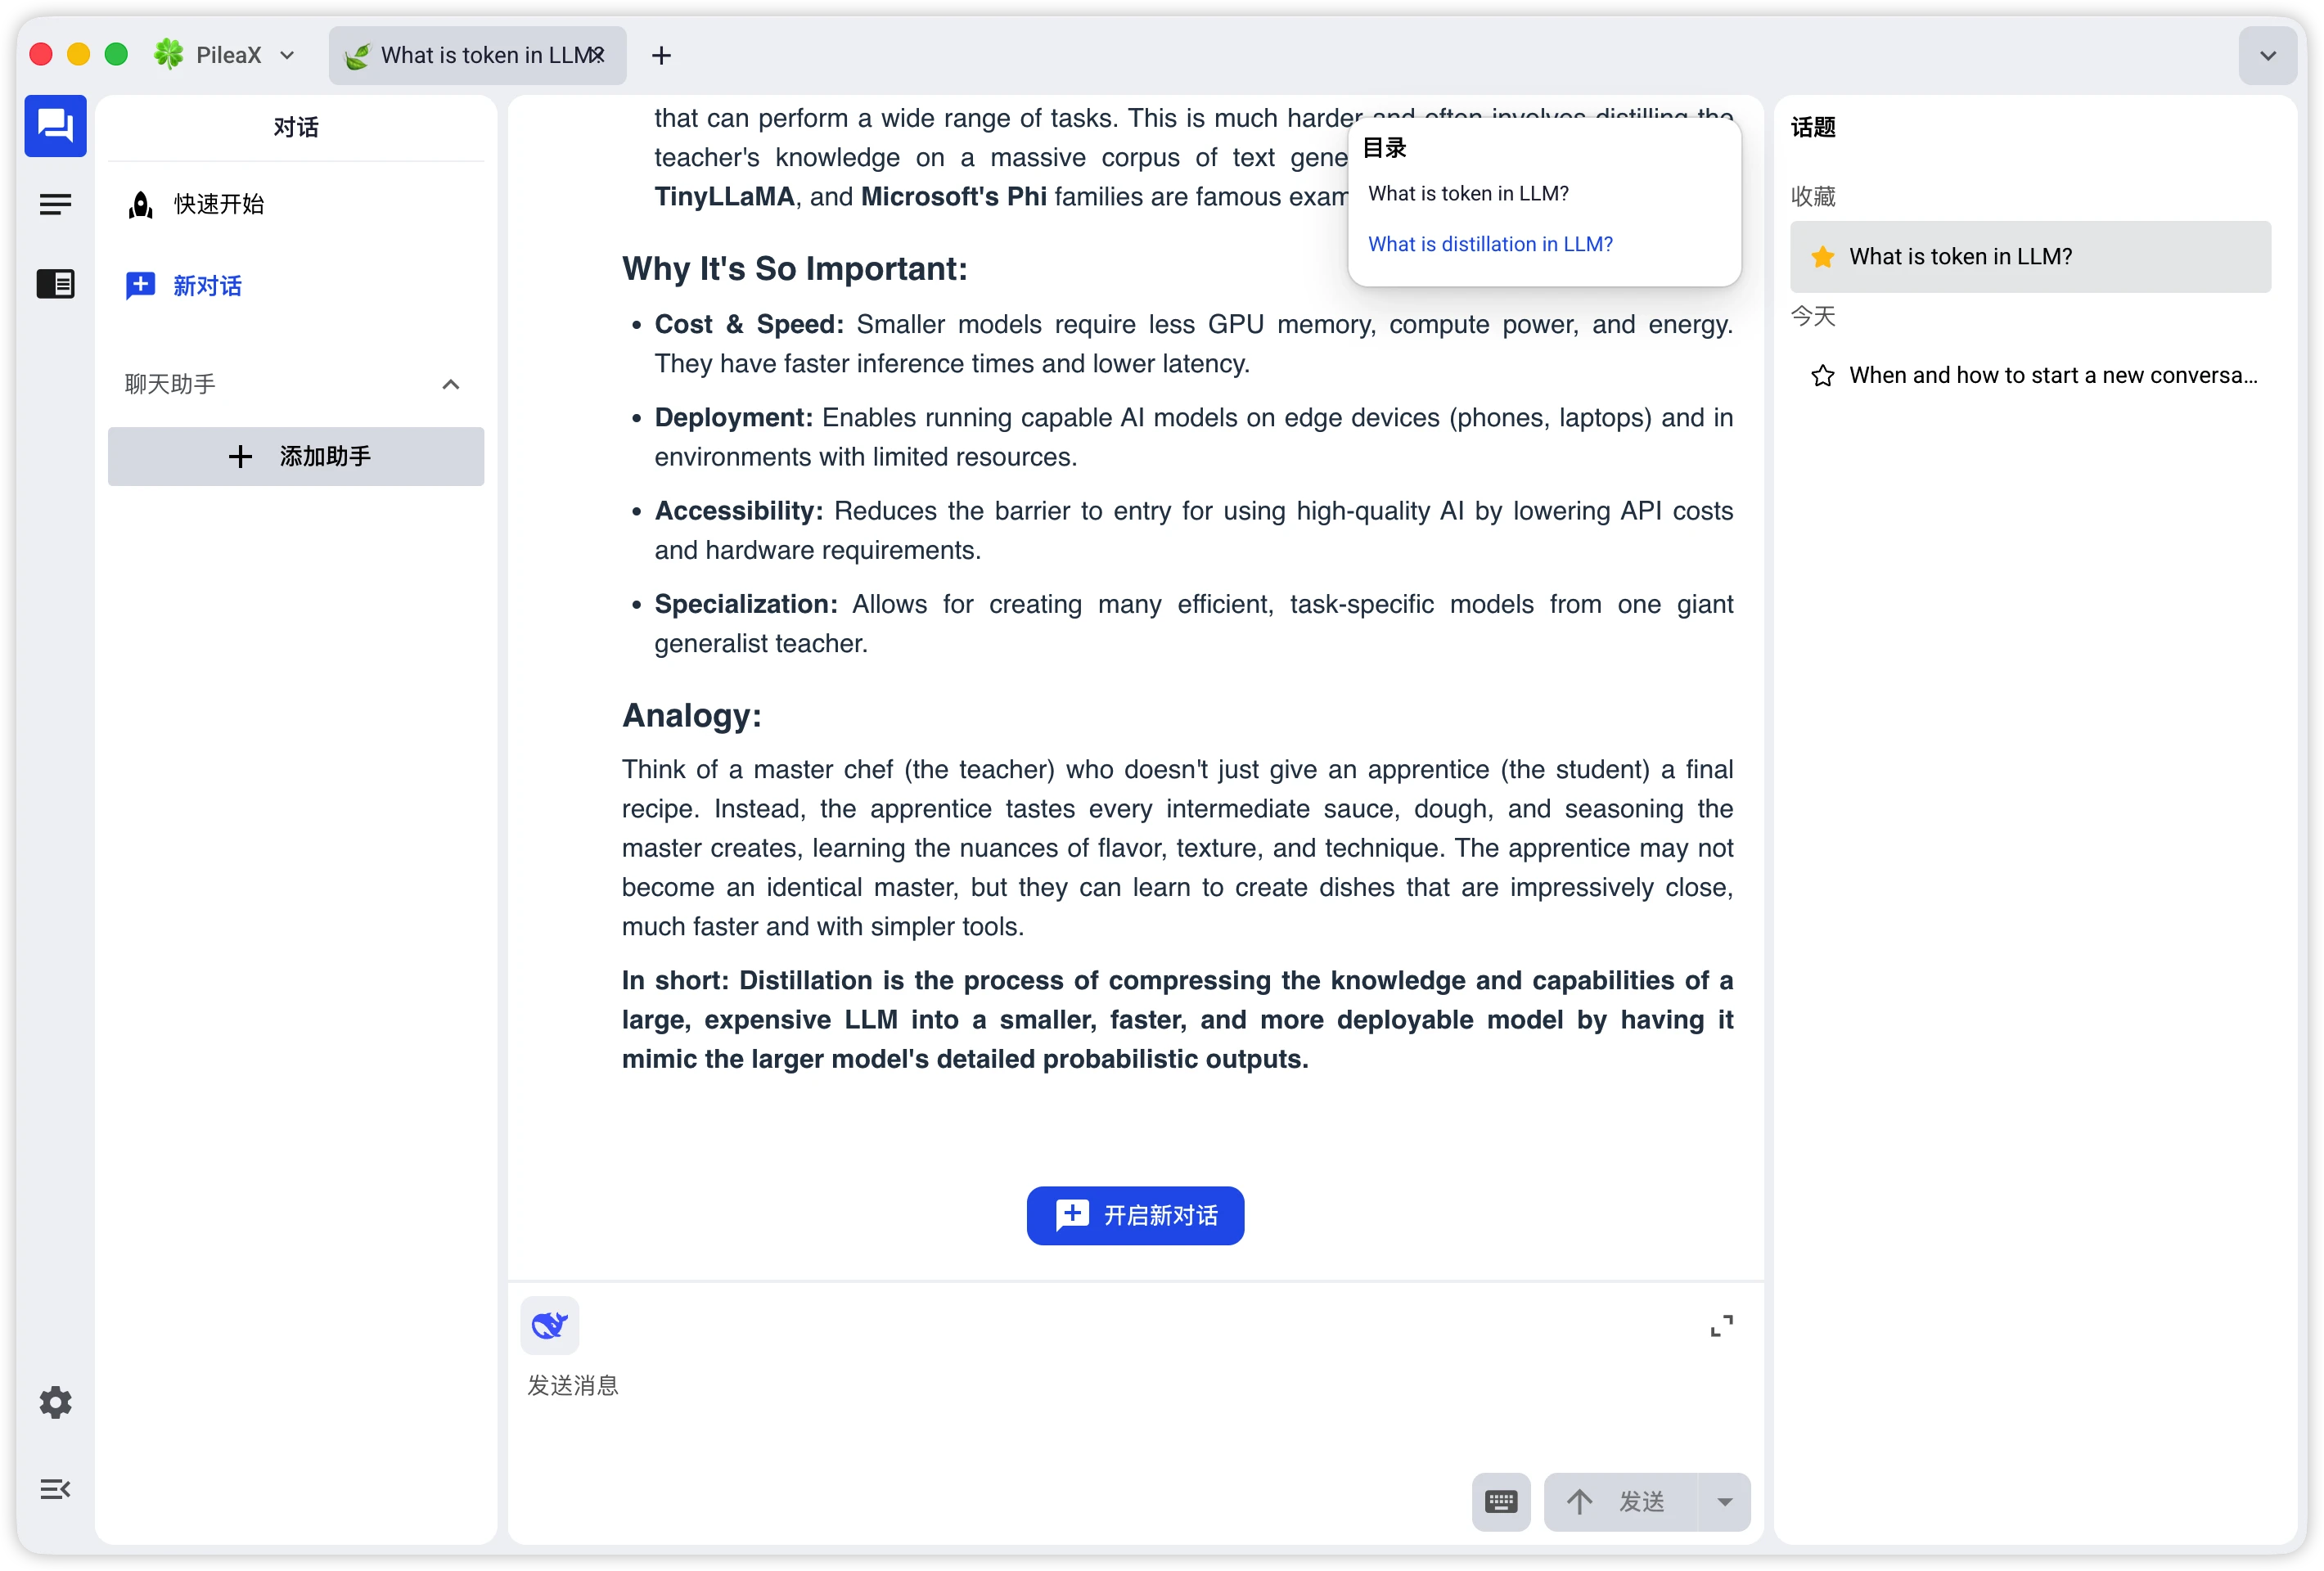Unfavorite the 'What is token in LLM?' topic
This screenshot has width=2324, height=1571.
[x=1823, y=257]
